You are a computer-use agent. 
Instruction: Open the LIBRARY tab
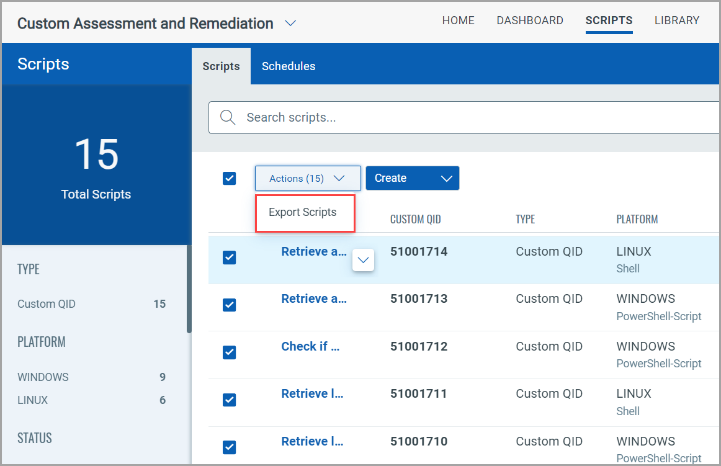[677, 20]
